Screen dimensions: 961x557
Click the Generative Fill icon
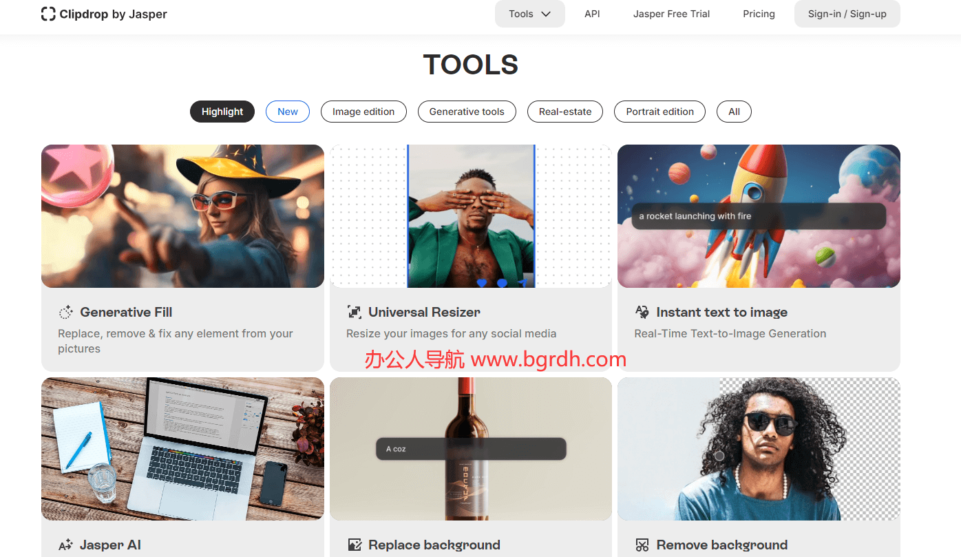coord(65,313)
